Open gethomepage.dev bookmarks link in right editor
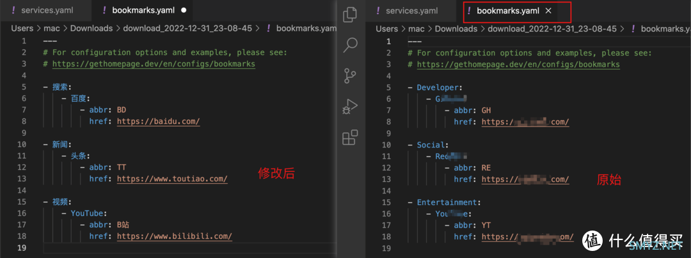 518,64
